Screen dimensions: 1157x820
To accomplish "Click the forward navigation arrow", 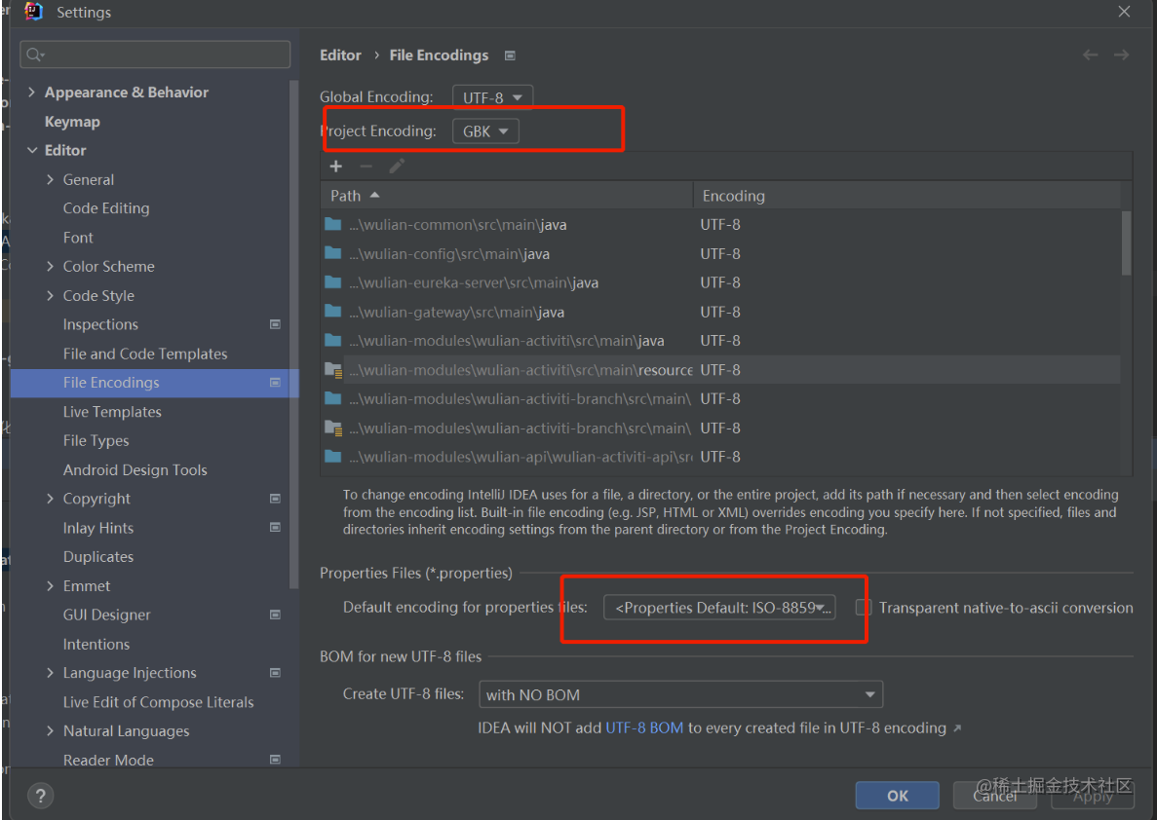I will (x=1121, y=56).
